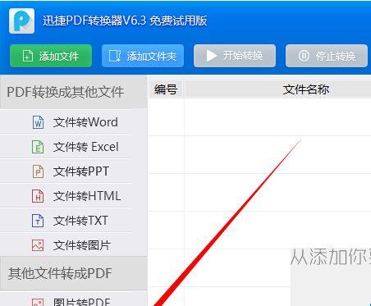Click the add-file icon on 添加文件
Viewport: 371px width, 306px height.
(x=28, y=56)
